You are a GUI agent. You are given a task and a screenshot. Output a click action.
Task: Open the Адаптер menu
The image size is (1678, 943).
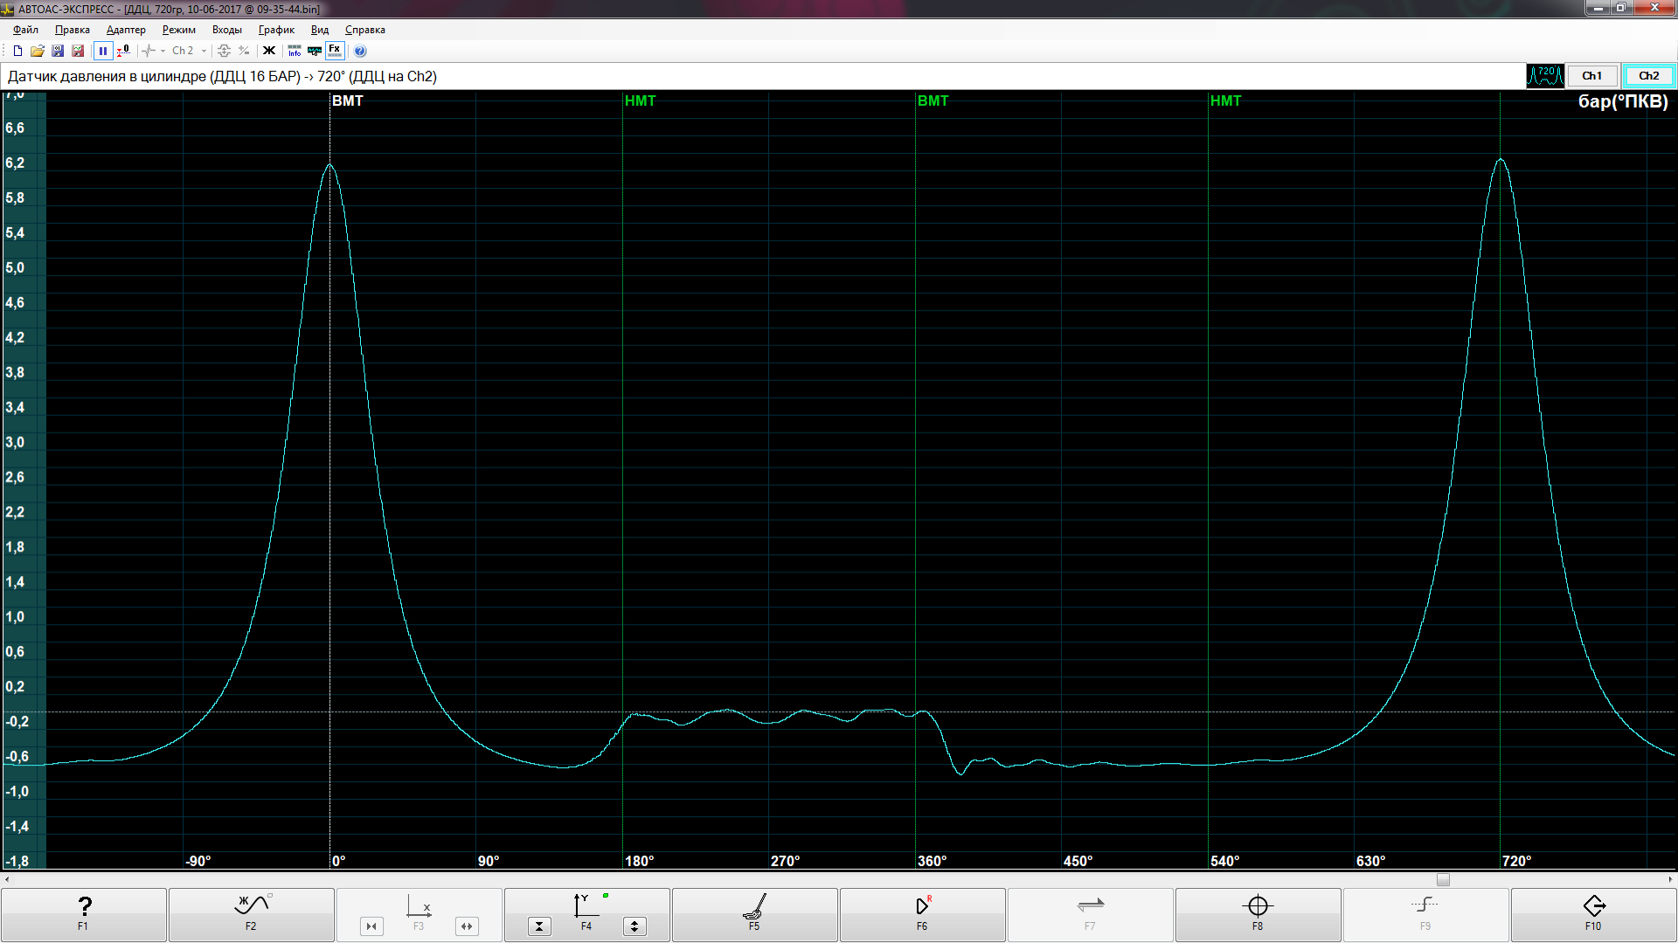126,30
